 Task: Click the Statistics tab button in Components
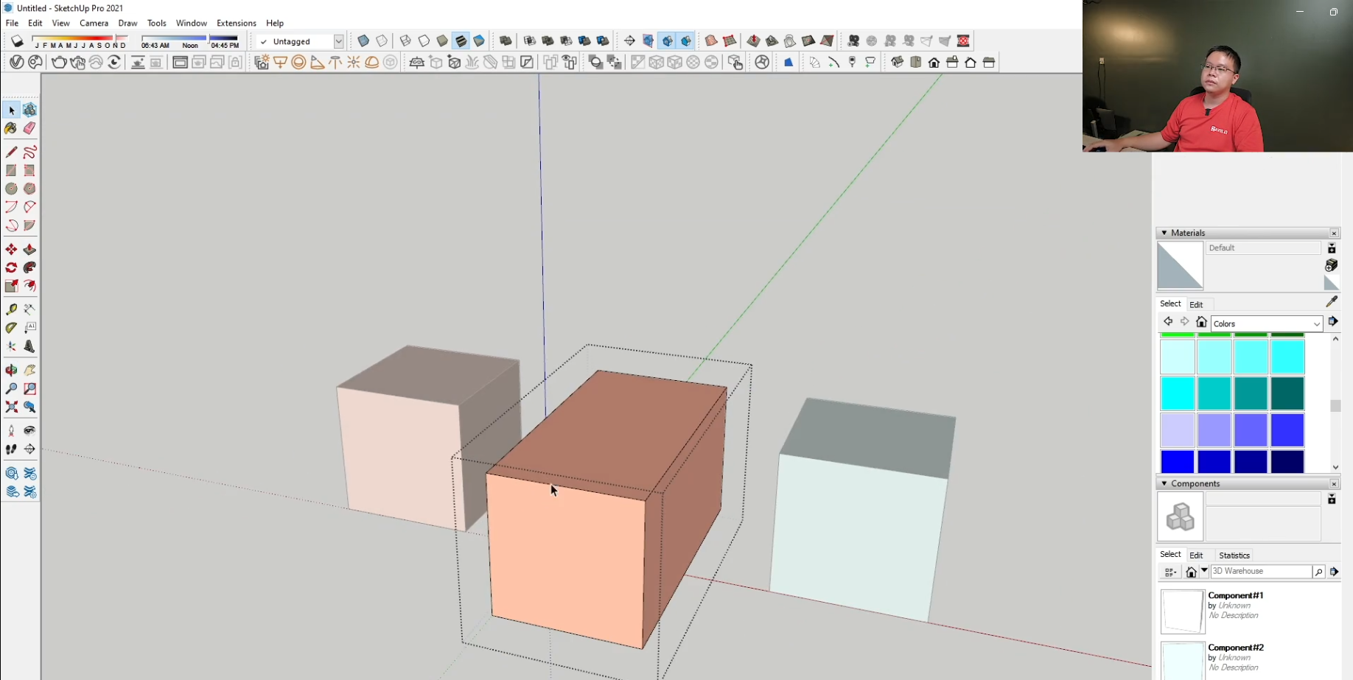[1234, 555]
